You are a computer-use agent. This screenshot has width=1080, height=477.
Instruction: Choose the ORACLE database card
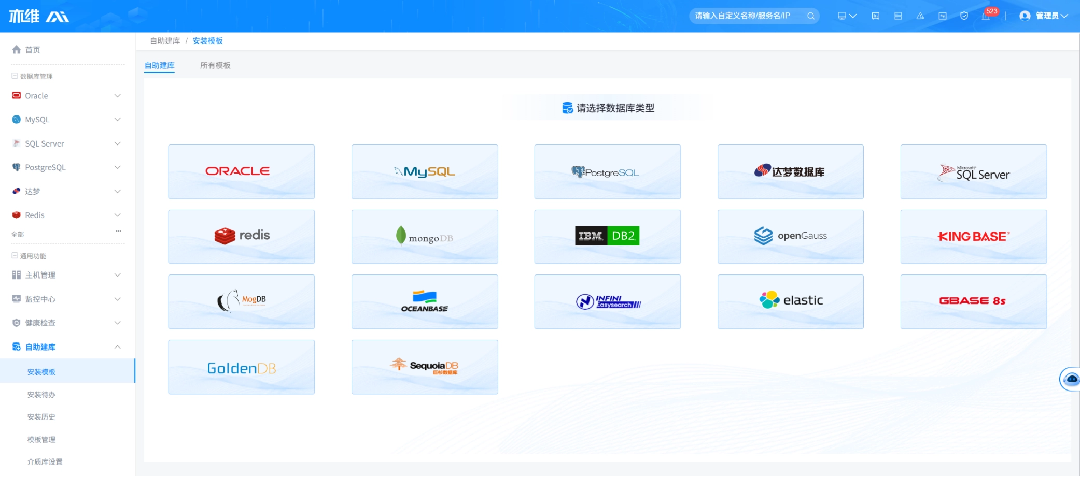[242, 171]
